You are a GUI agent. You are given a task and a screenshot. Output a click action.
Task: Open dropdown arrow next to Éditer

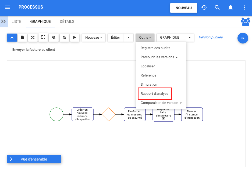tap(128, 38)
